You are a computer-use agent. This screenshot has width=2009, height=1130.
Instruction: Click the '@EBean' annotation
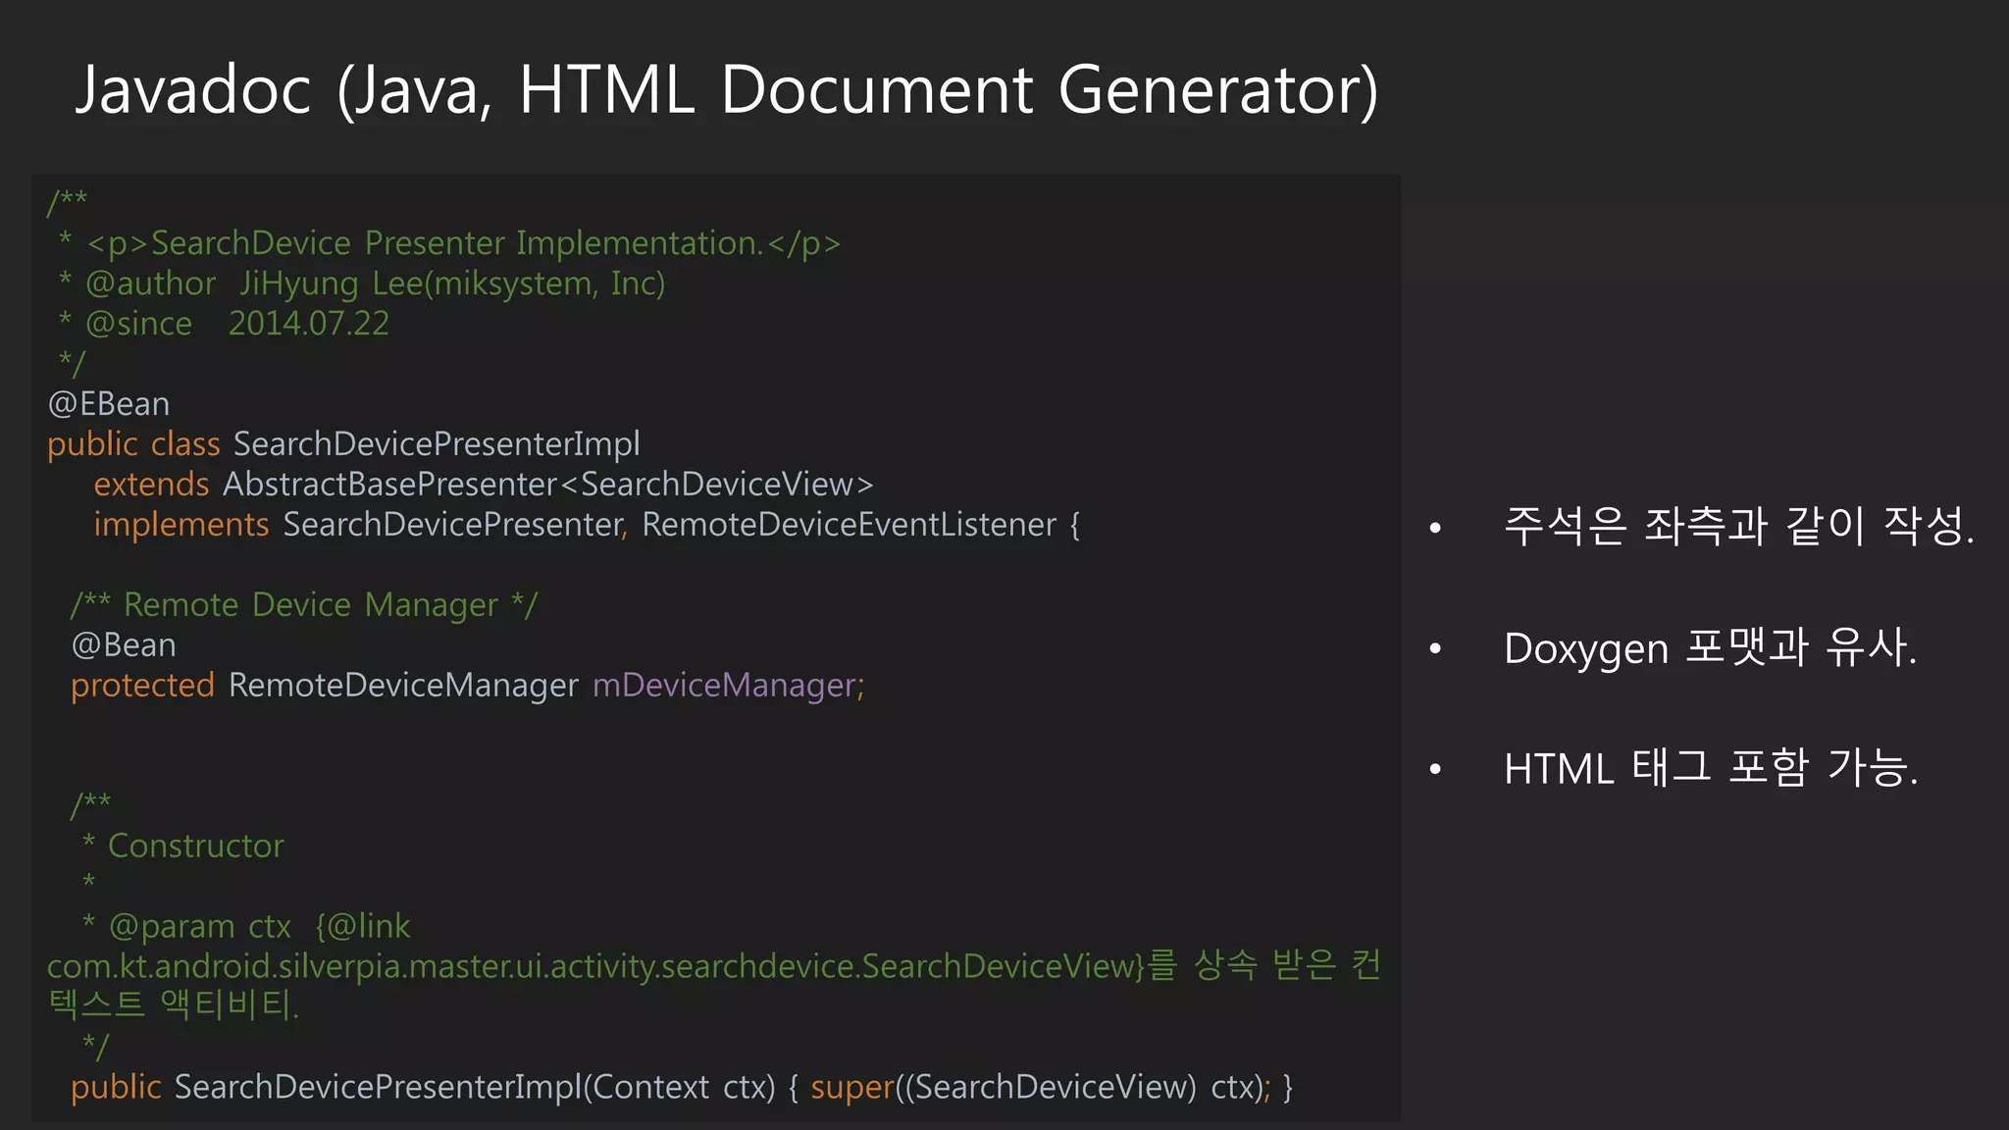(109, 404)
